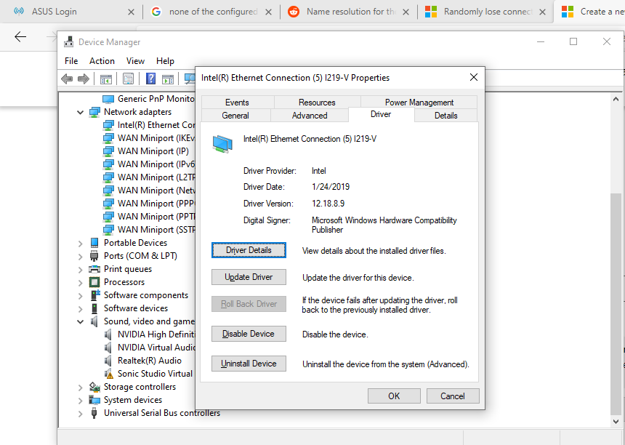Click the Portable Devices category icon
The height and width of the screenshot is (445, 625).
[x=94, y=242]
